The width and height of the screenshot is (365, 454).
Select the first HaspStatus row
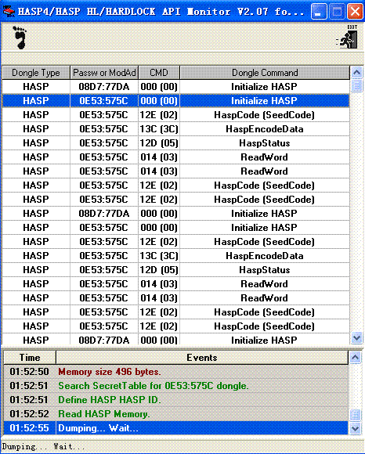click(175, 143)
